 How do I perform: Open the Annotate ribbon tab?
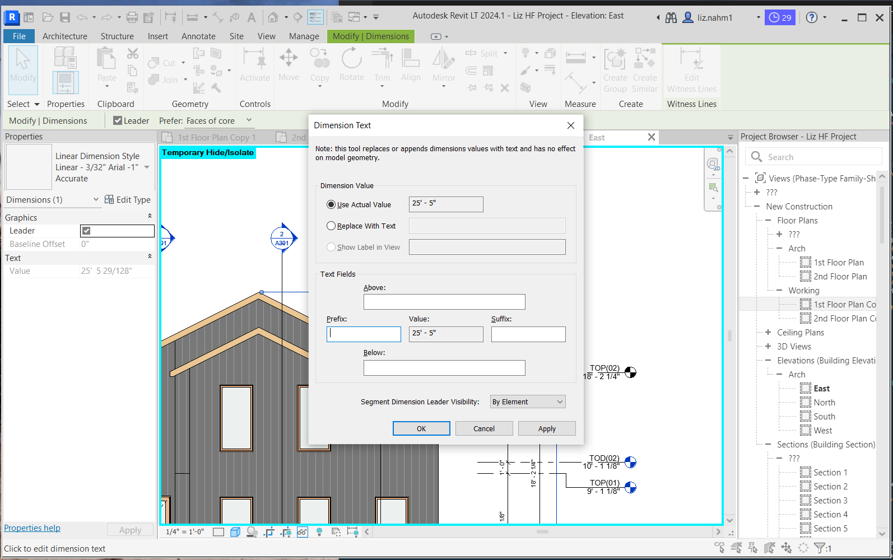(x=198, y=36)
